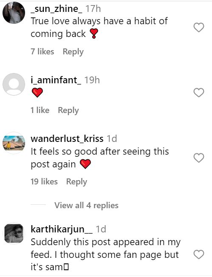Open the _sun_zhine_ username link
The width and height of the screenshot is (212, 277).
[x=57, y=9]
